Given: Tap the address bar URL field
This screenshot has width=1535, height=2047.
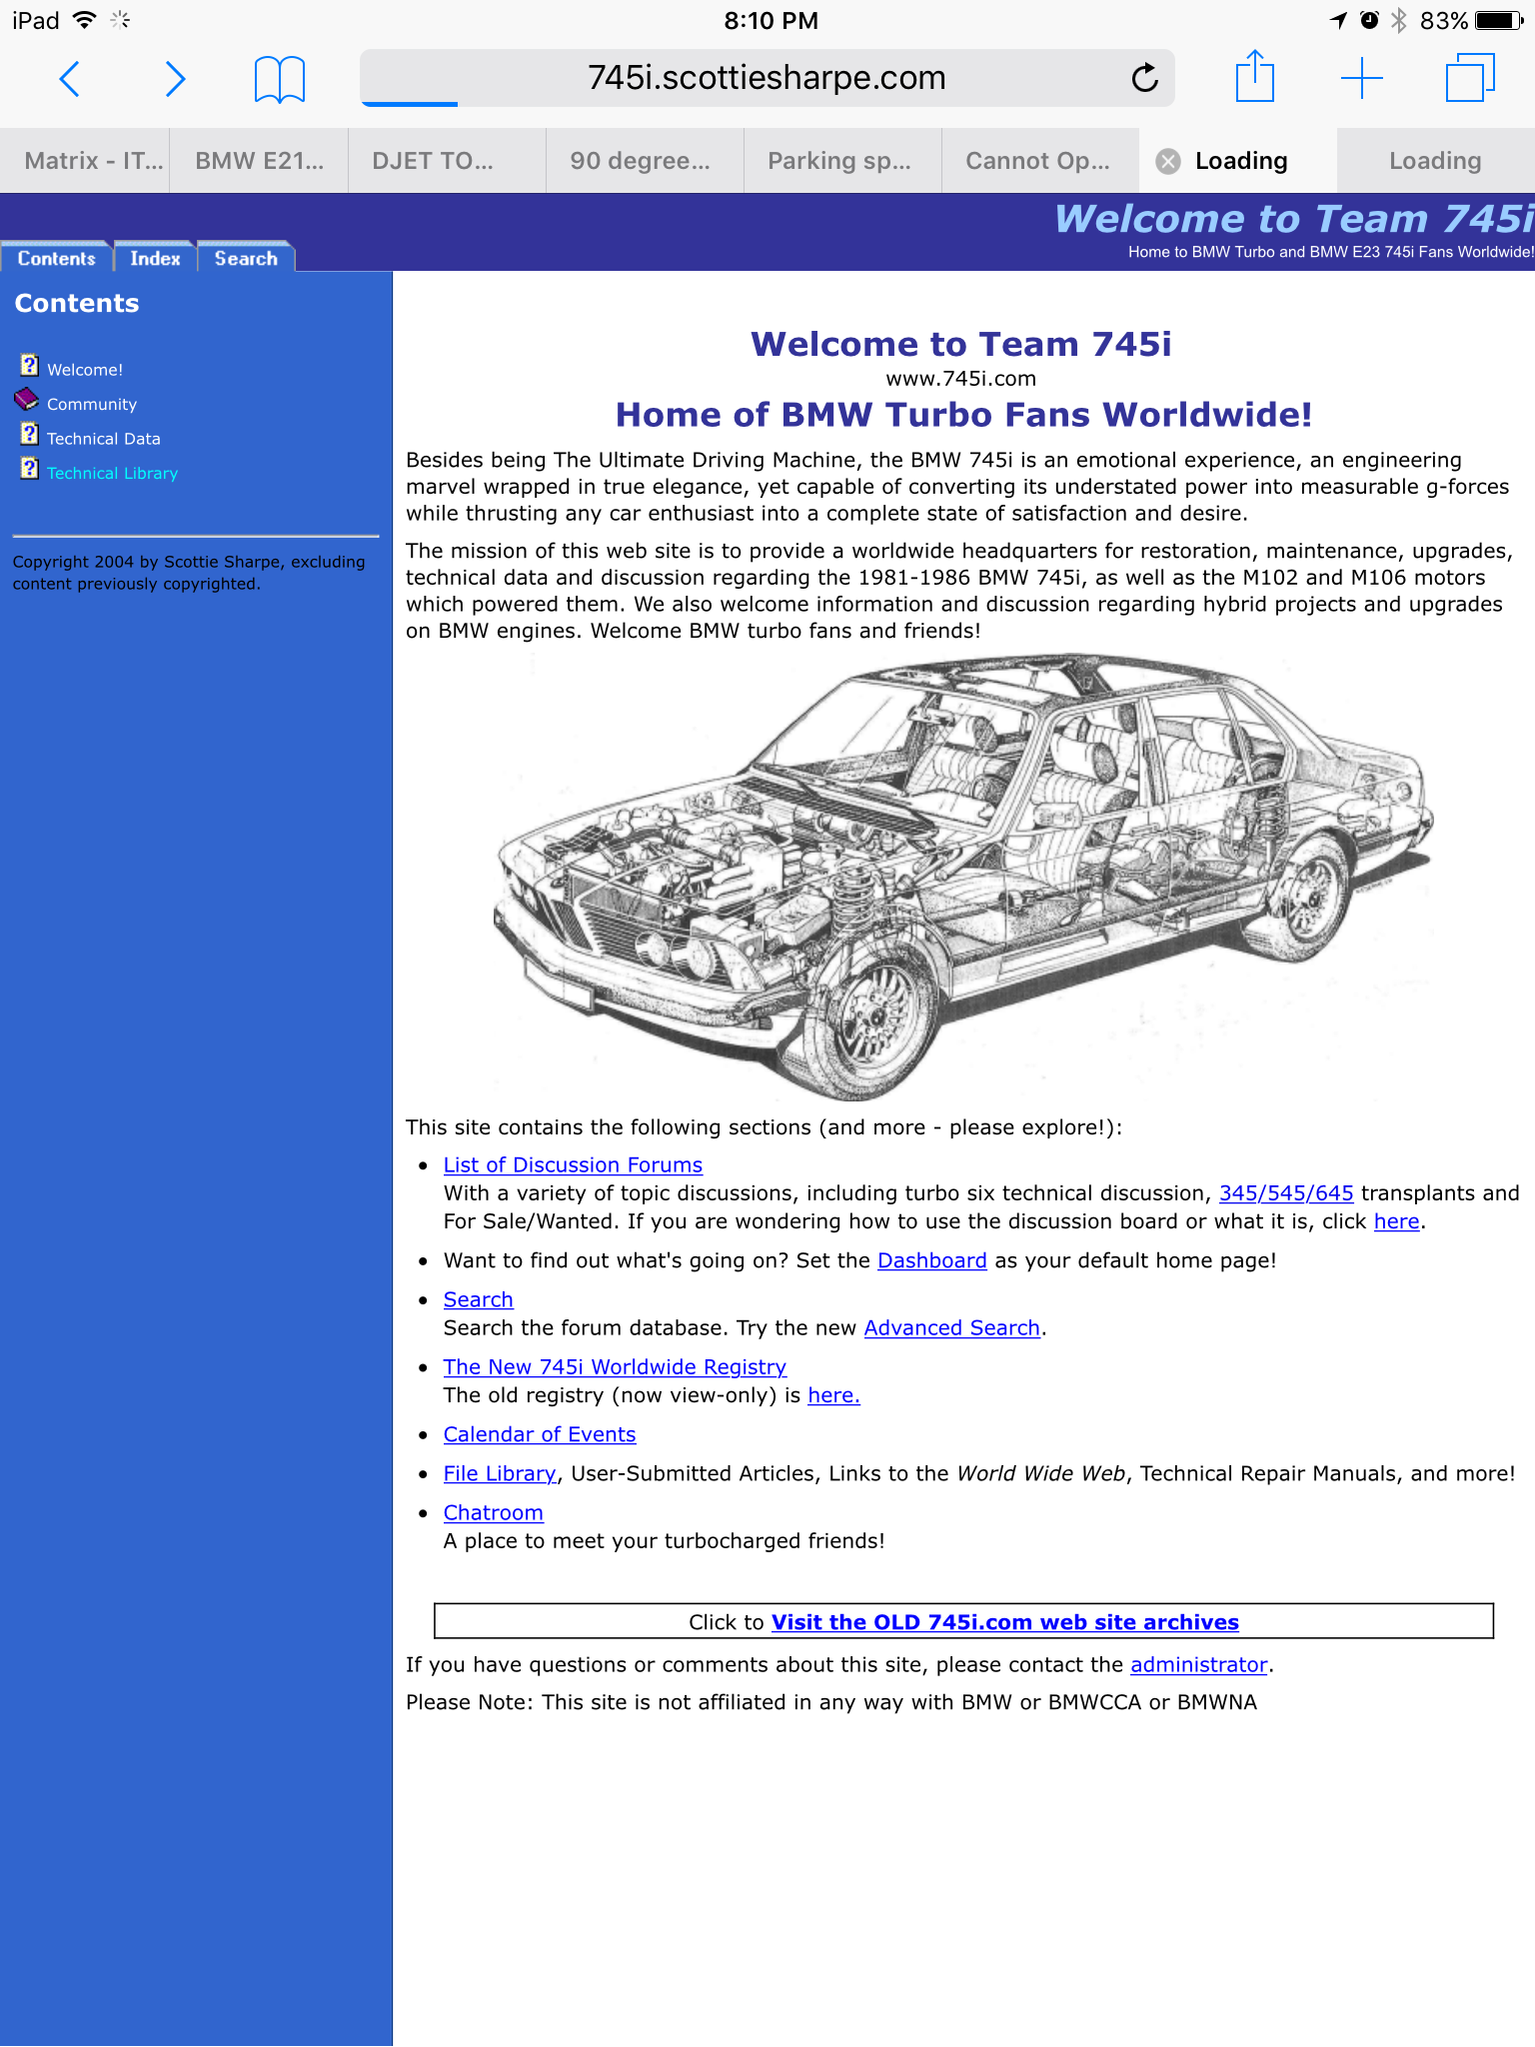Looking at the screenshot, I should tap(767, 78).
